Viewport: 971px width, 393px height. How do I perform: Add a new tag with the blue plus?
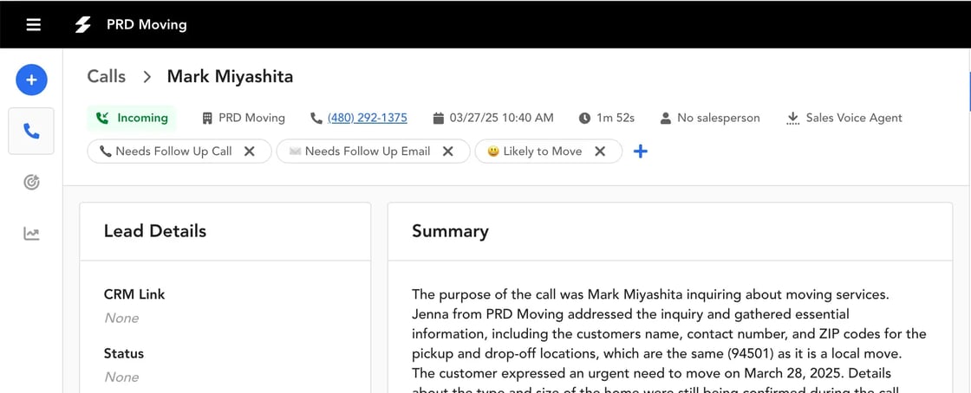click(x=641, y=151)
